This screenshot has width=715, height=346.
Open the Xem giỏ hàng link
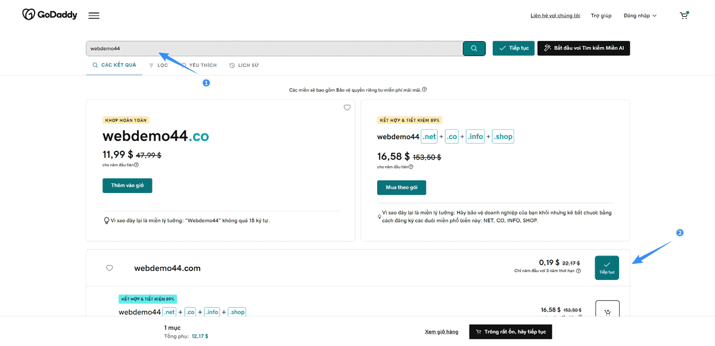pyautogui.click(x=442, y=332)
